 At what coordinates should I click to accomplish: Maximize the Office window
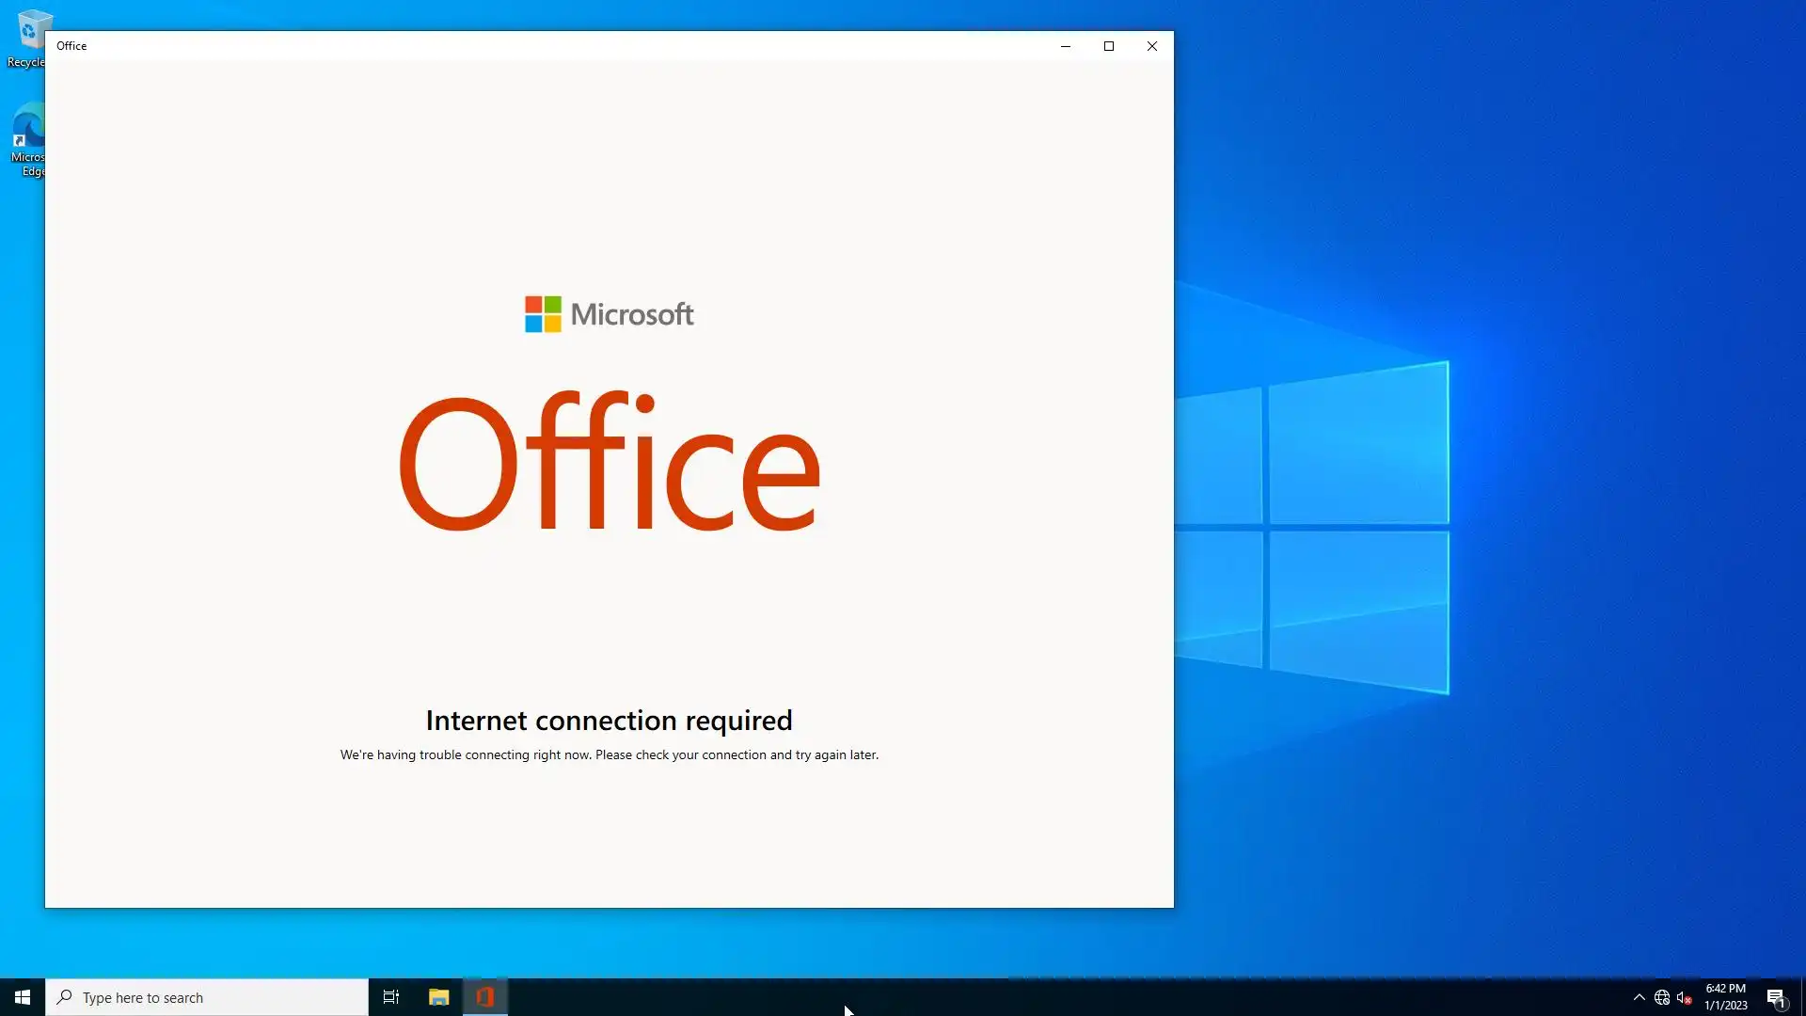coord(1109,46)
